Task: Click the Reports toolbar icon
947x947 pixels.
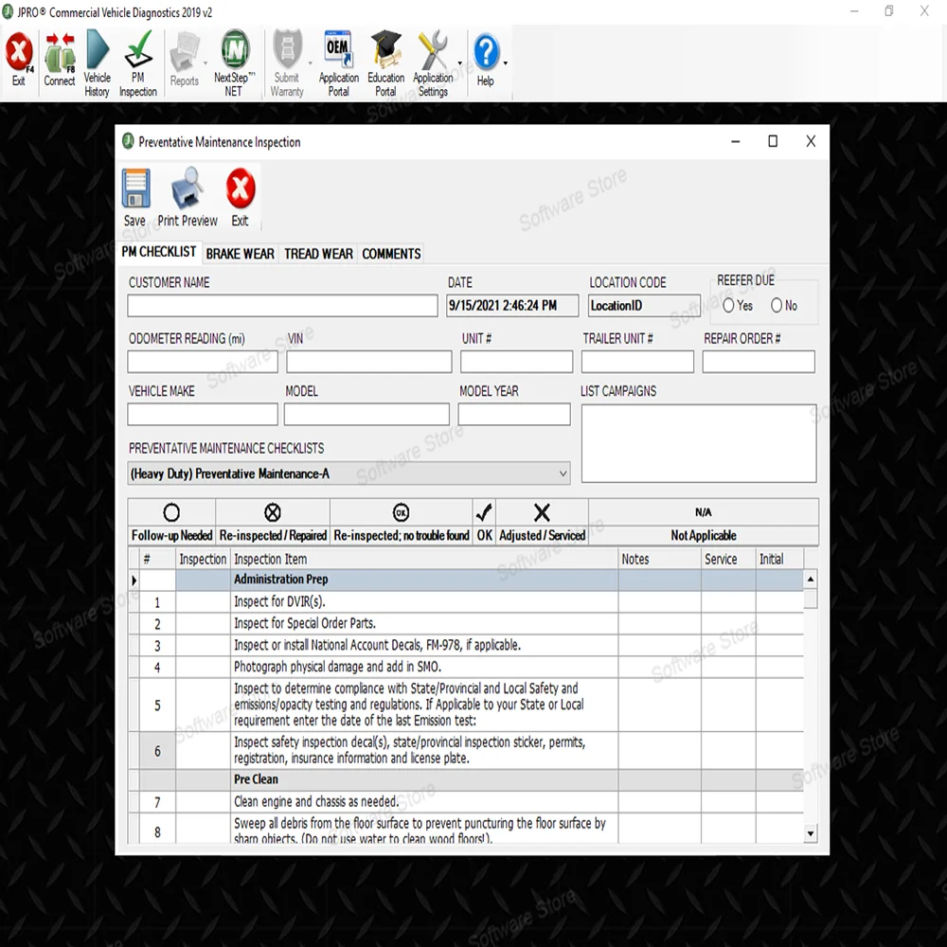Action: 185,52
